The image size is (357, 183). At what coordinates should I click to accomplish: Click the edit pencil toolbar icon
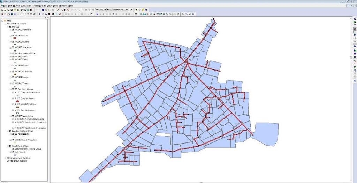(58, 10)
